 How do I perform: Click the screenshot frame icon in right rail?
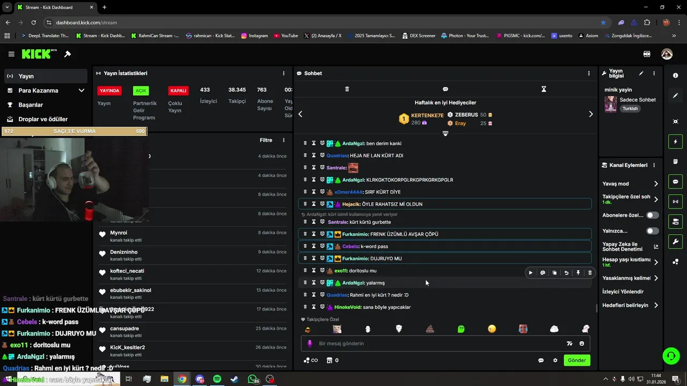675,122
